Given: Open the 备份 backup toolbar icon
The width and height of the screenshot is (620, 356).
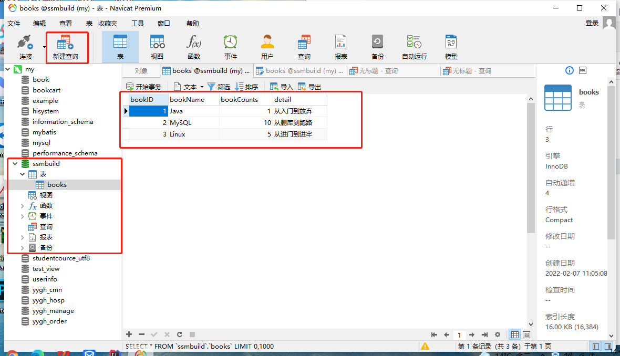Looking at the screenshot, I should tap(378, 47).
